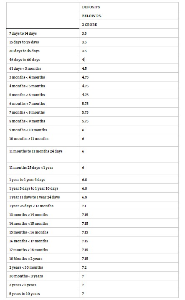
Task: Click the '2 CRORE' header cell
Action: pos(129,25)
